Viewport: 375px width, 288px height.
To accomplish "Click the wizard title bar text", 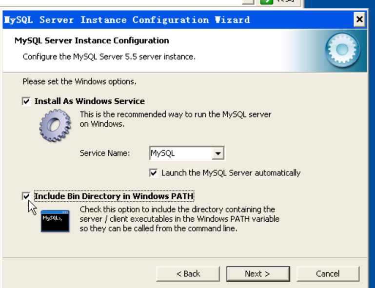I will click(x=127, y=20).
